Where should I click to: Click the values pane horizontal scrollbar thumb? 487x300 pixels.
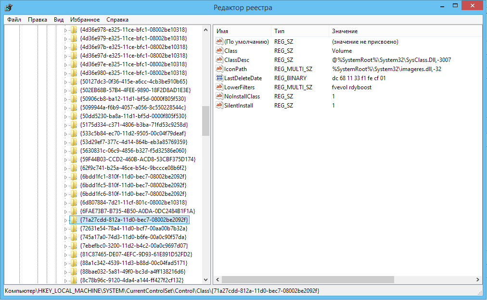(308, 279)
